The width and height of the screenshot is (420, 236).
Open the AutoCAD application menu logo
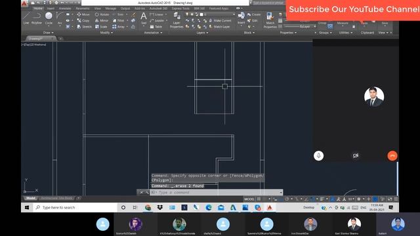[x=24, y=3]
